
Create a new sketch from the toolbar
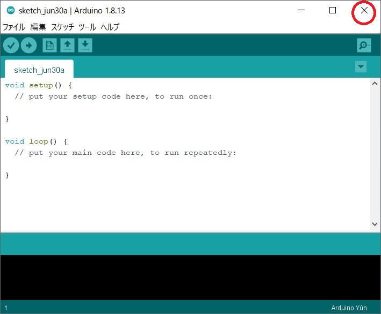[x=49, y=46]
